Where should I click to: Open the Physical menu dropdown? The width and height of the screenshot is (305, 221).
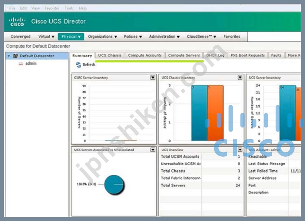tap(71, 37)
